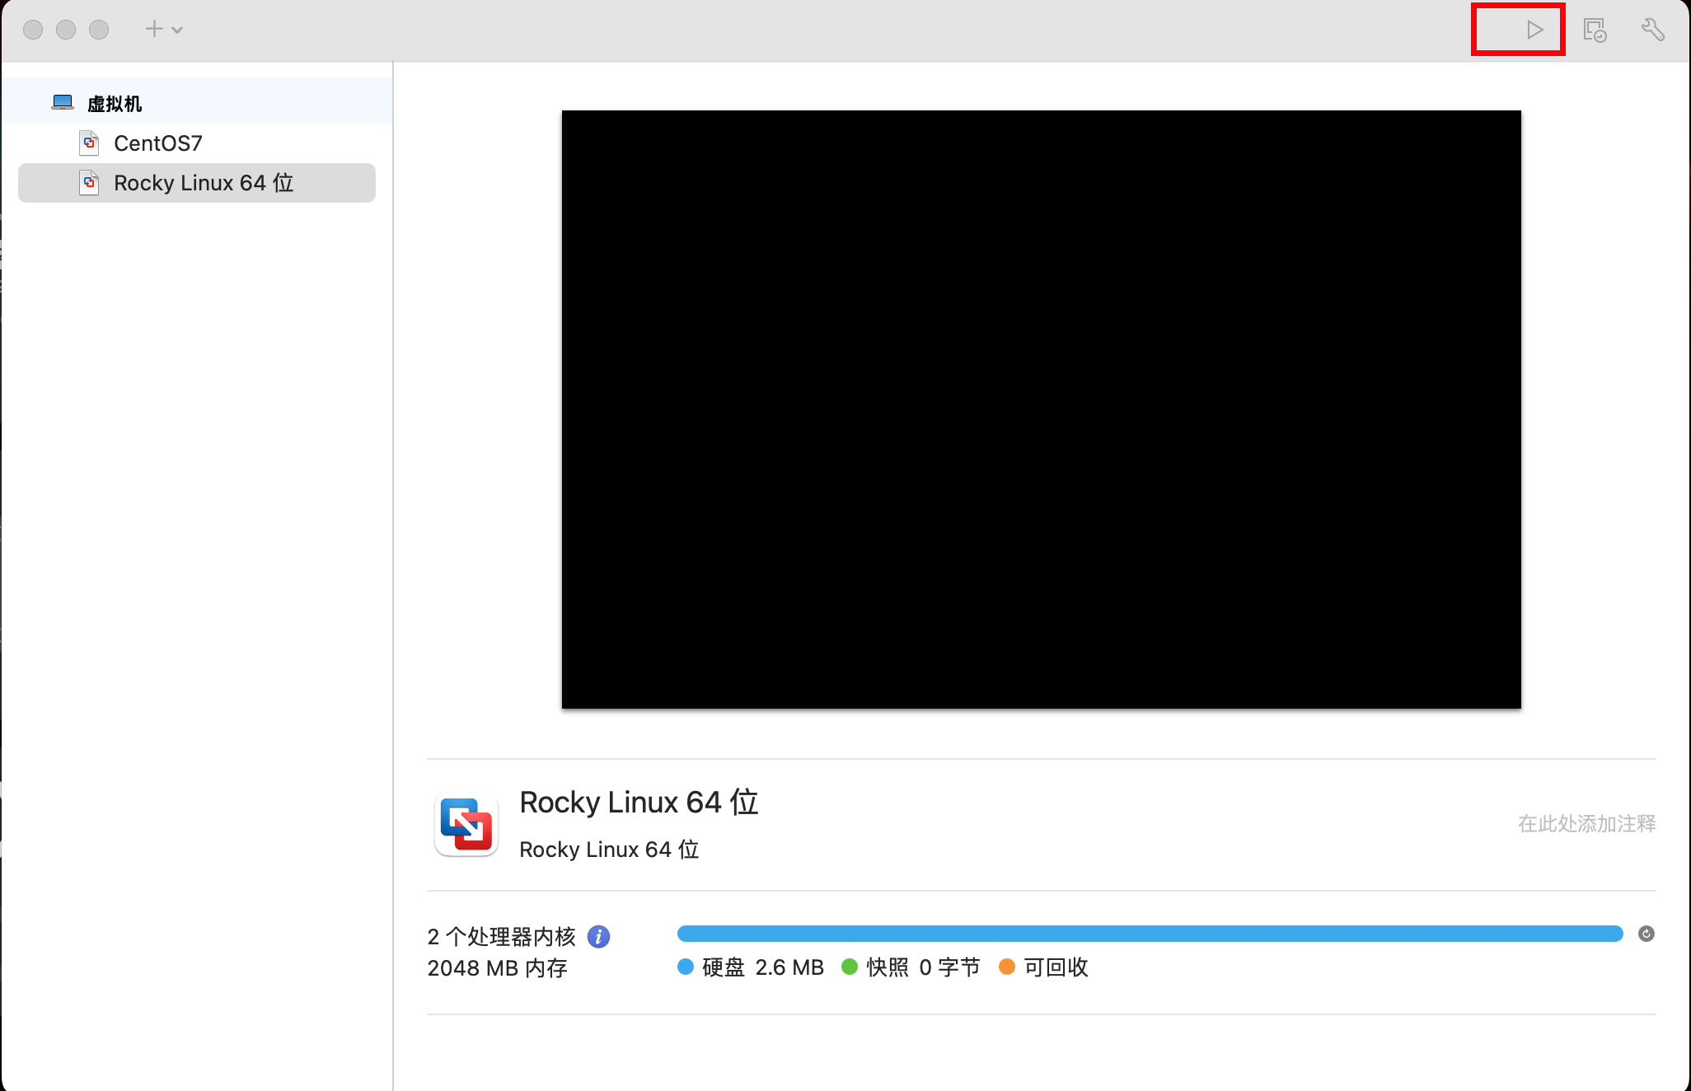1691x1091 pixels.
Task: Click the blue disk usage bar
Action: tap(1150, 934)
